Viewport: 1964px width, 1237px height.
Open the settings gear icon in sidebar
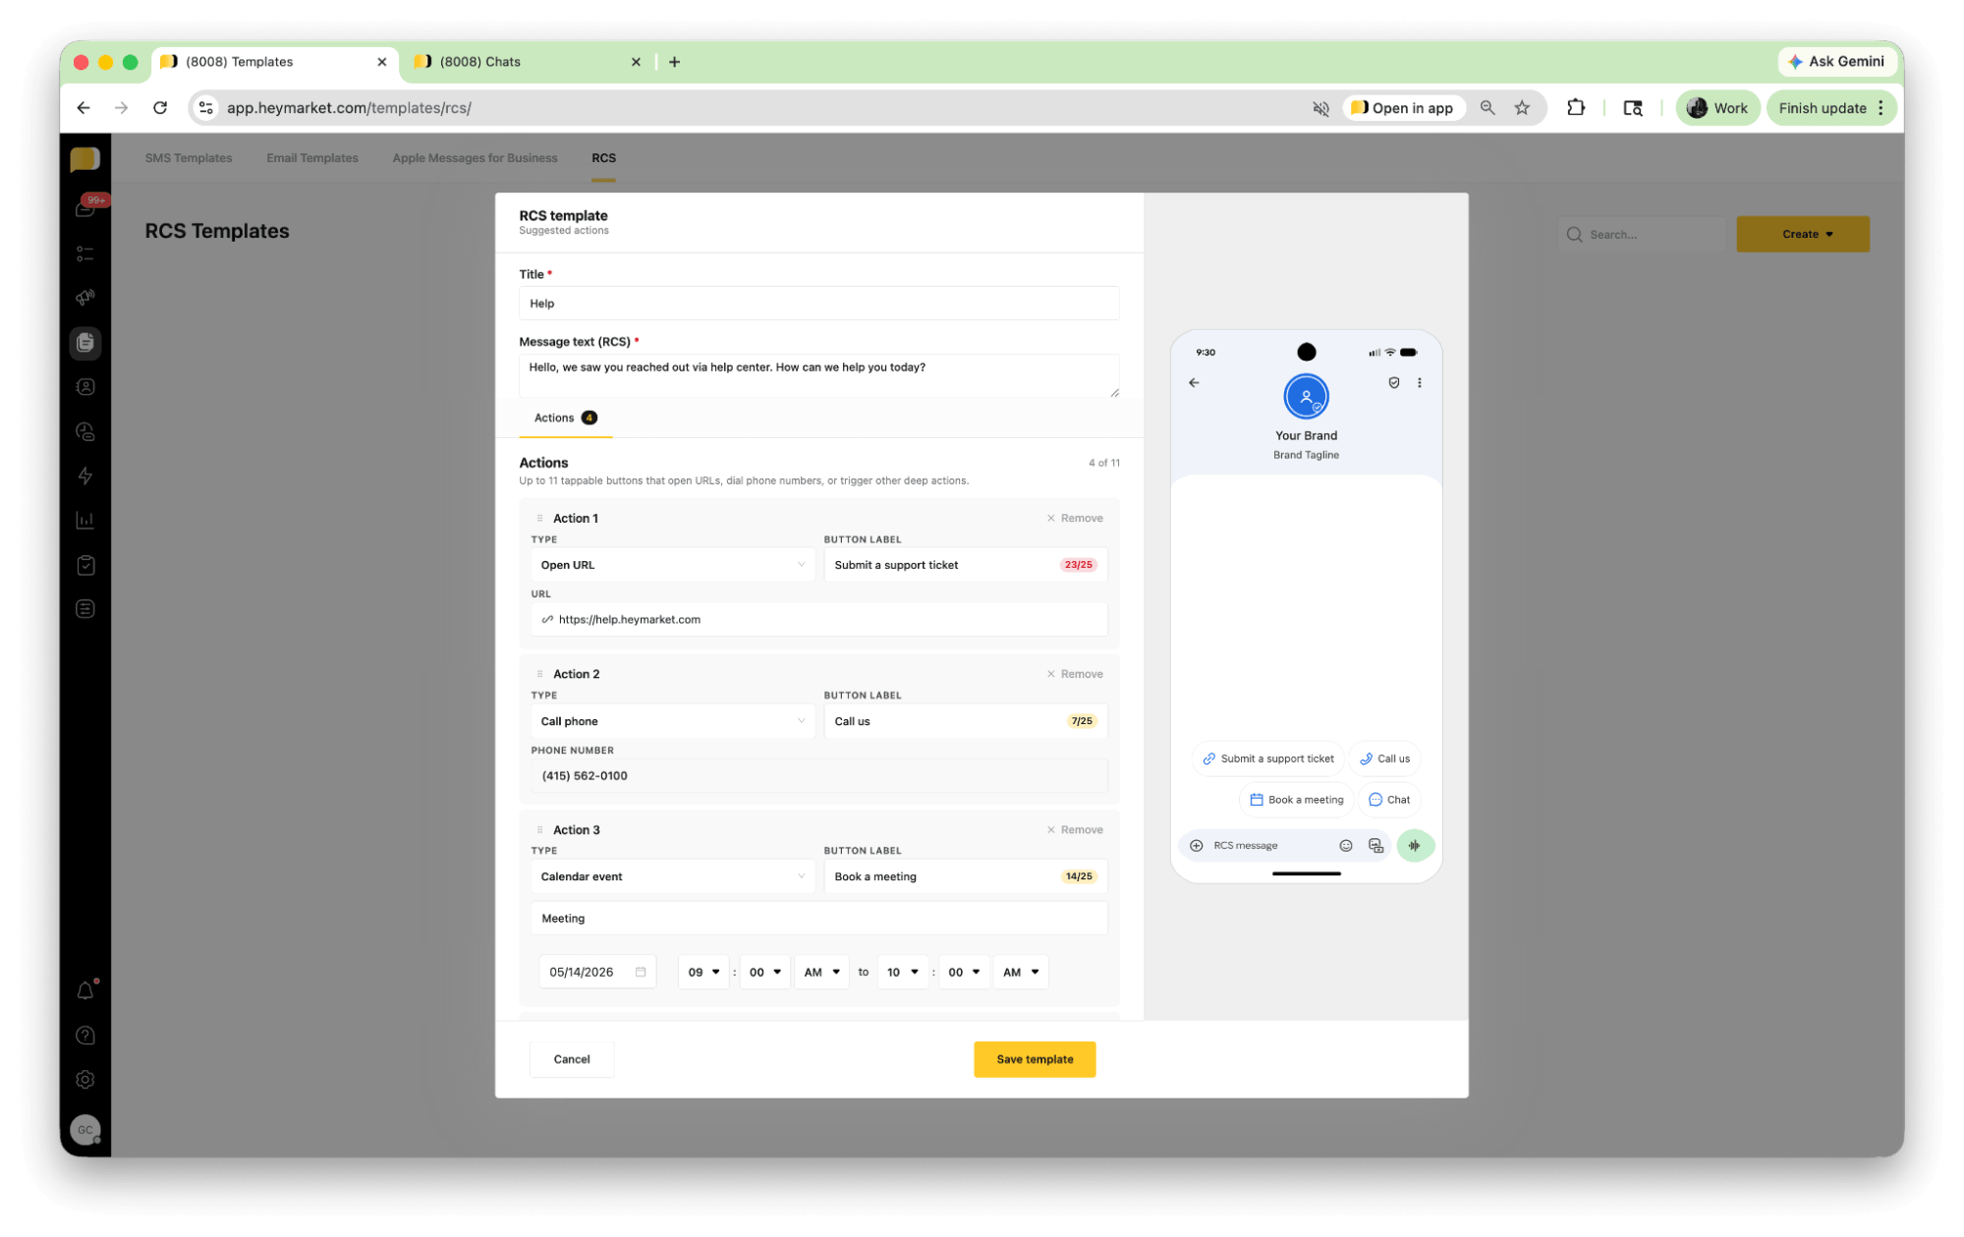(85, 1079)
